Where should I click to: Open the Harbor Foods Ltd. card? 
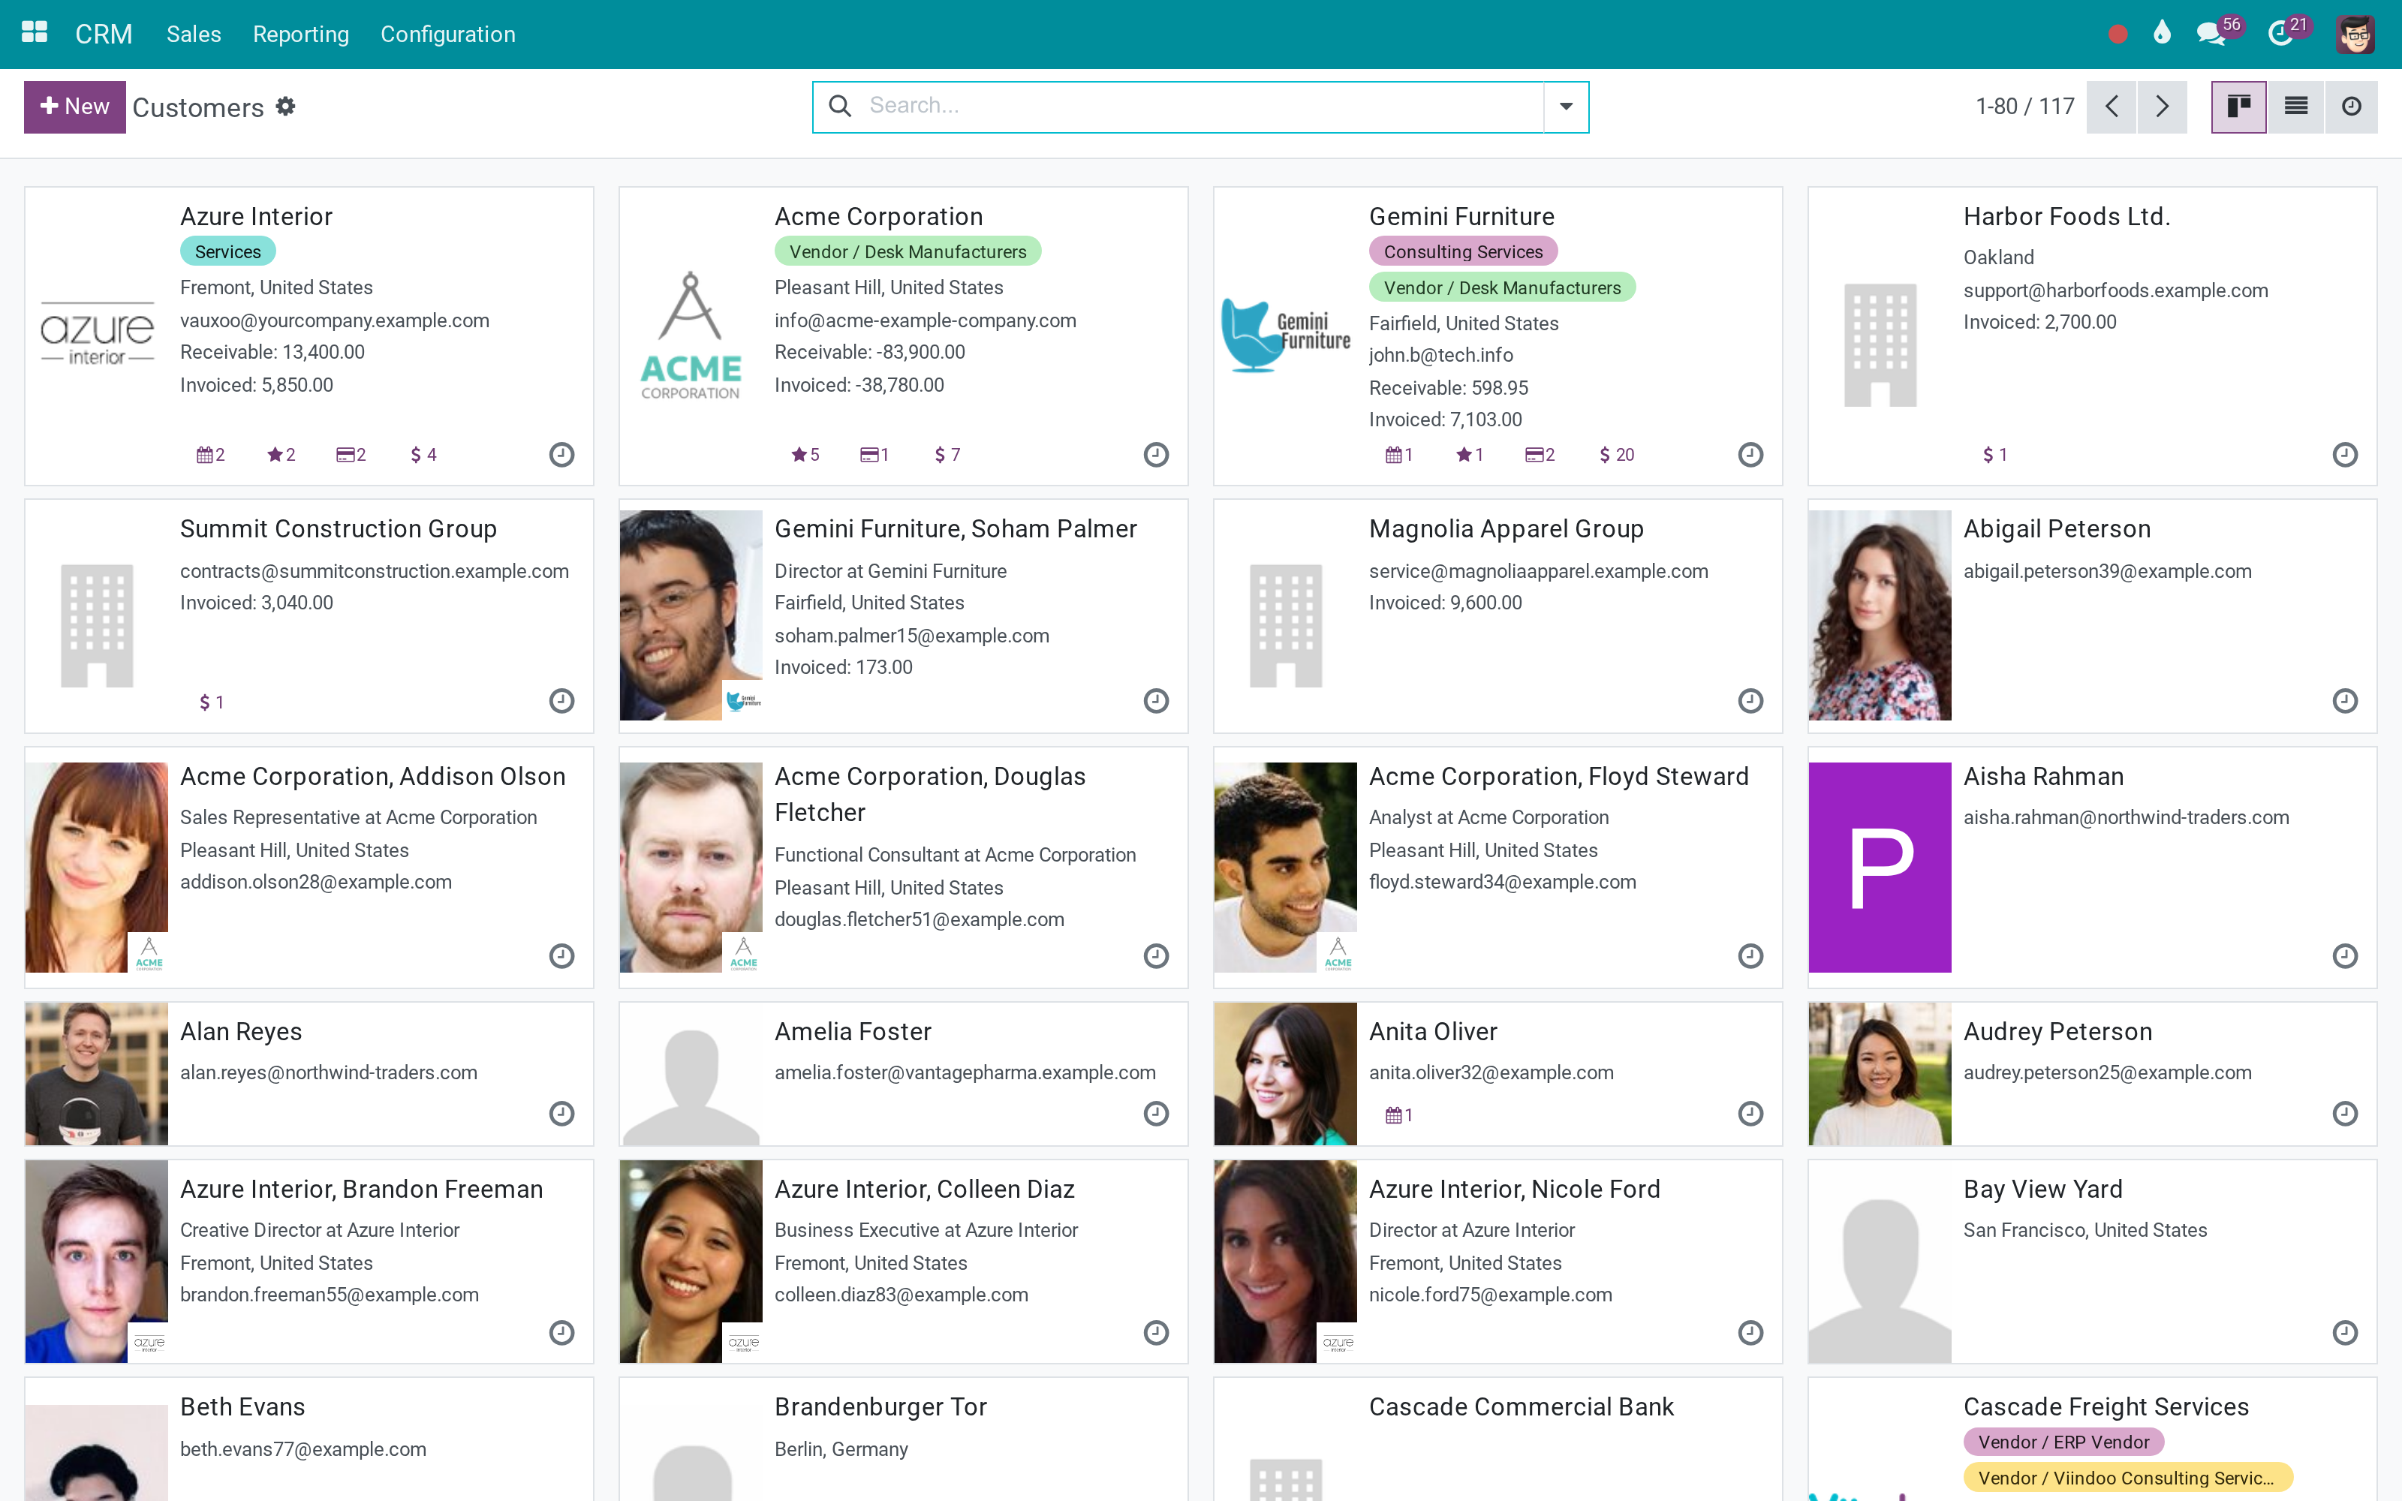tap(2092, 335)
